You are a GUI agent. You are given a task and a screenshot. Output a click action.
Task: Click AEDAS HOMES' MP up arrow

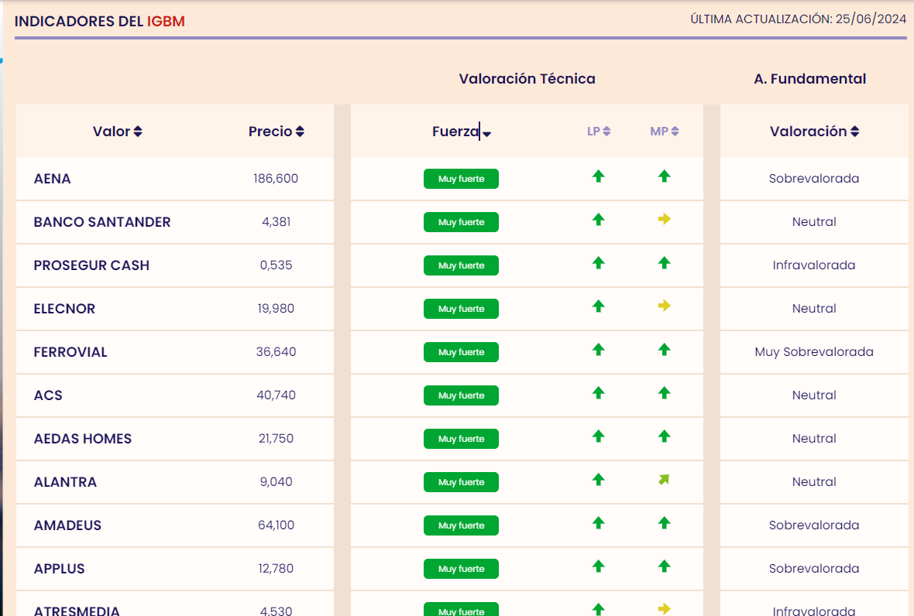[665, 436]
